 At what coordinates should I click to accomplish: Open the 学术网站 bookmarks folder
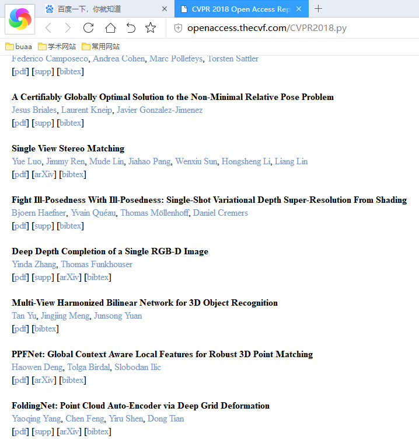[x=57, y=47]
